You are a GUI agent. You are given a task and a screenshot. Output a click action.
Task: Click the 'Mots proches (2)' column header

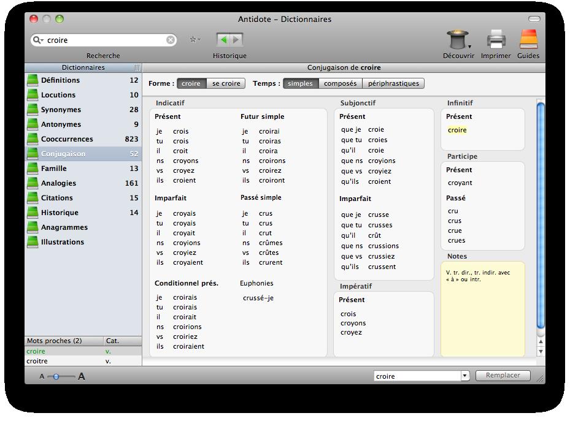pos(64,341)
